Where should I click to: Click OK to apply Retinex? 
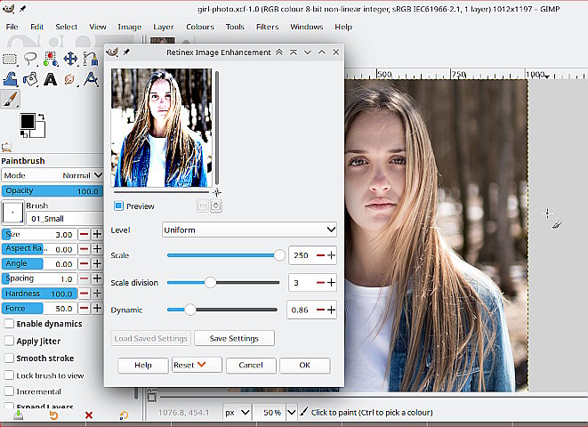point(304,365)
